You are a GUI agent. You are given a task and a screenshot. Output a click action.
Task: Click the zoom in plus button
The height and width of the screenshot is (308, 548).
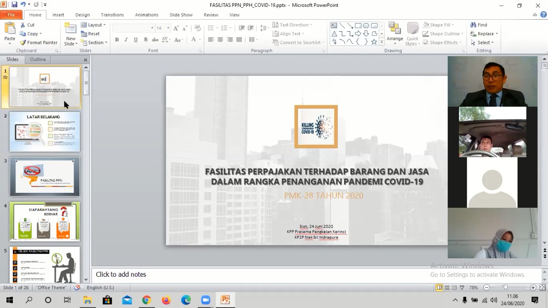[x=533, y=288]
